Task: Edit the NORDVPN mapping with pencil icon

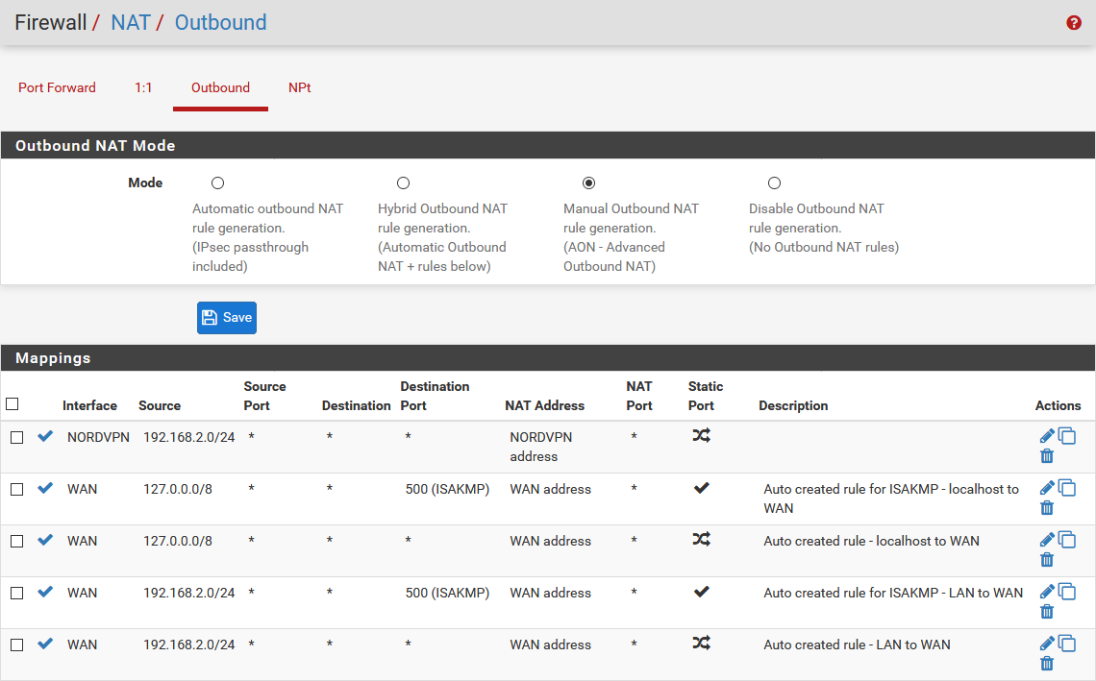Action: point(1047,436)
